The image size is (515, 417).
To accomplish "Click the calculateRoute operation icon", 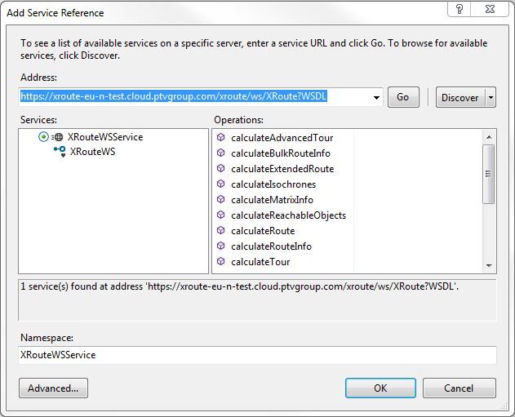I will [x=220, y=230].
